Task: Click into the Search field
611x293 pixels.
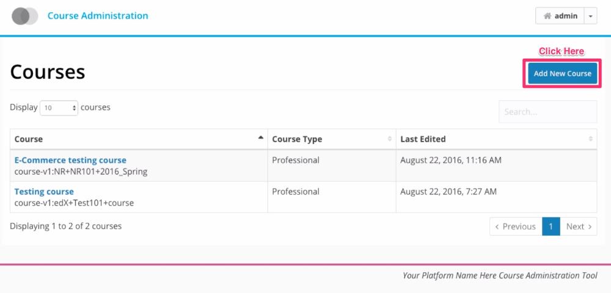Action: [x=547, y=112]
